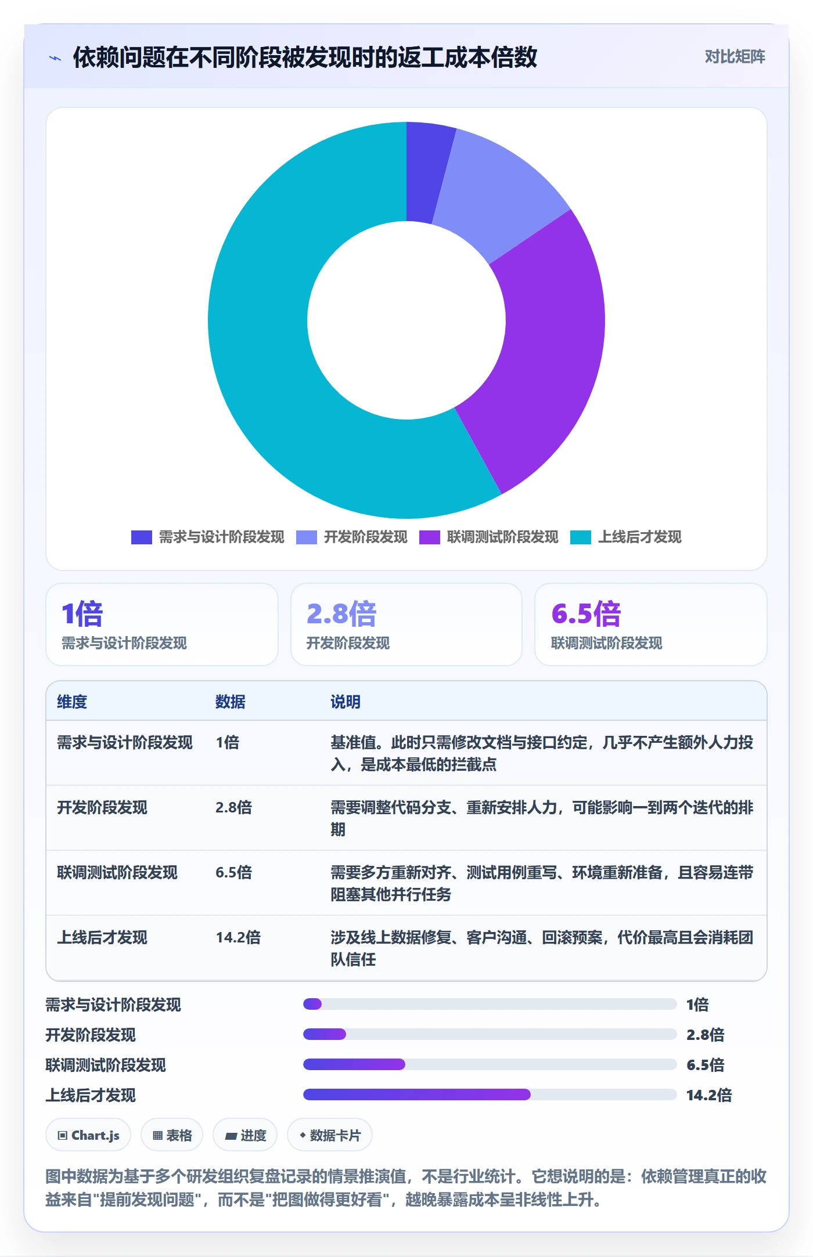Click the cyan 上线后才发现 legend swatch
Viewport: 813px width, 1257px height.
tap(581, 537)
